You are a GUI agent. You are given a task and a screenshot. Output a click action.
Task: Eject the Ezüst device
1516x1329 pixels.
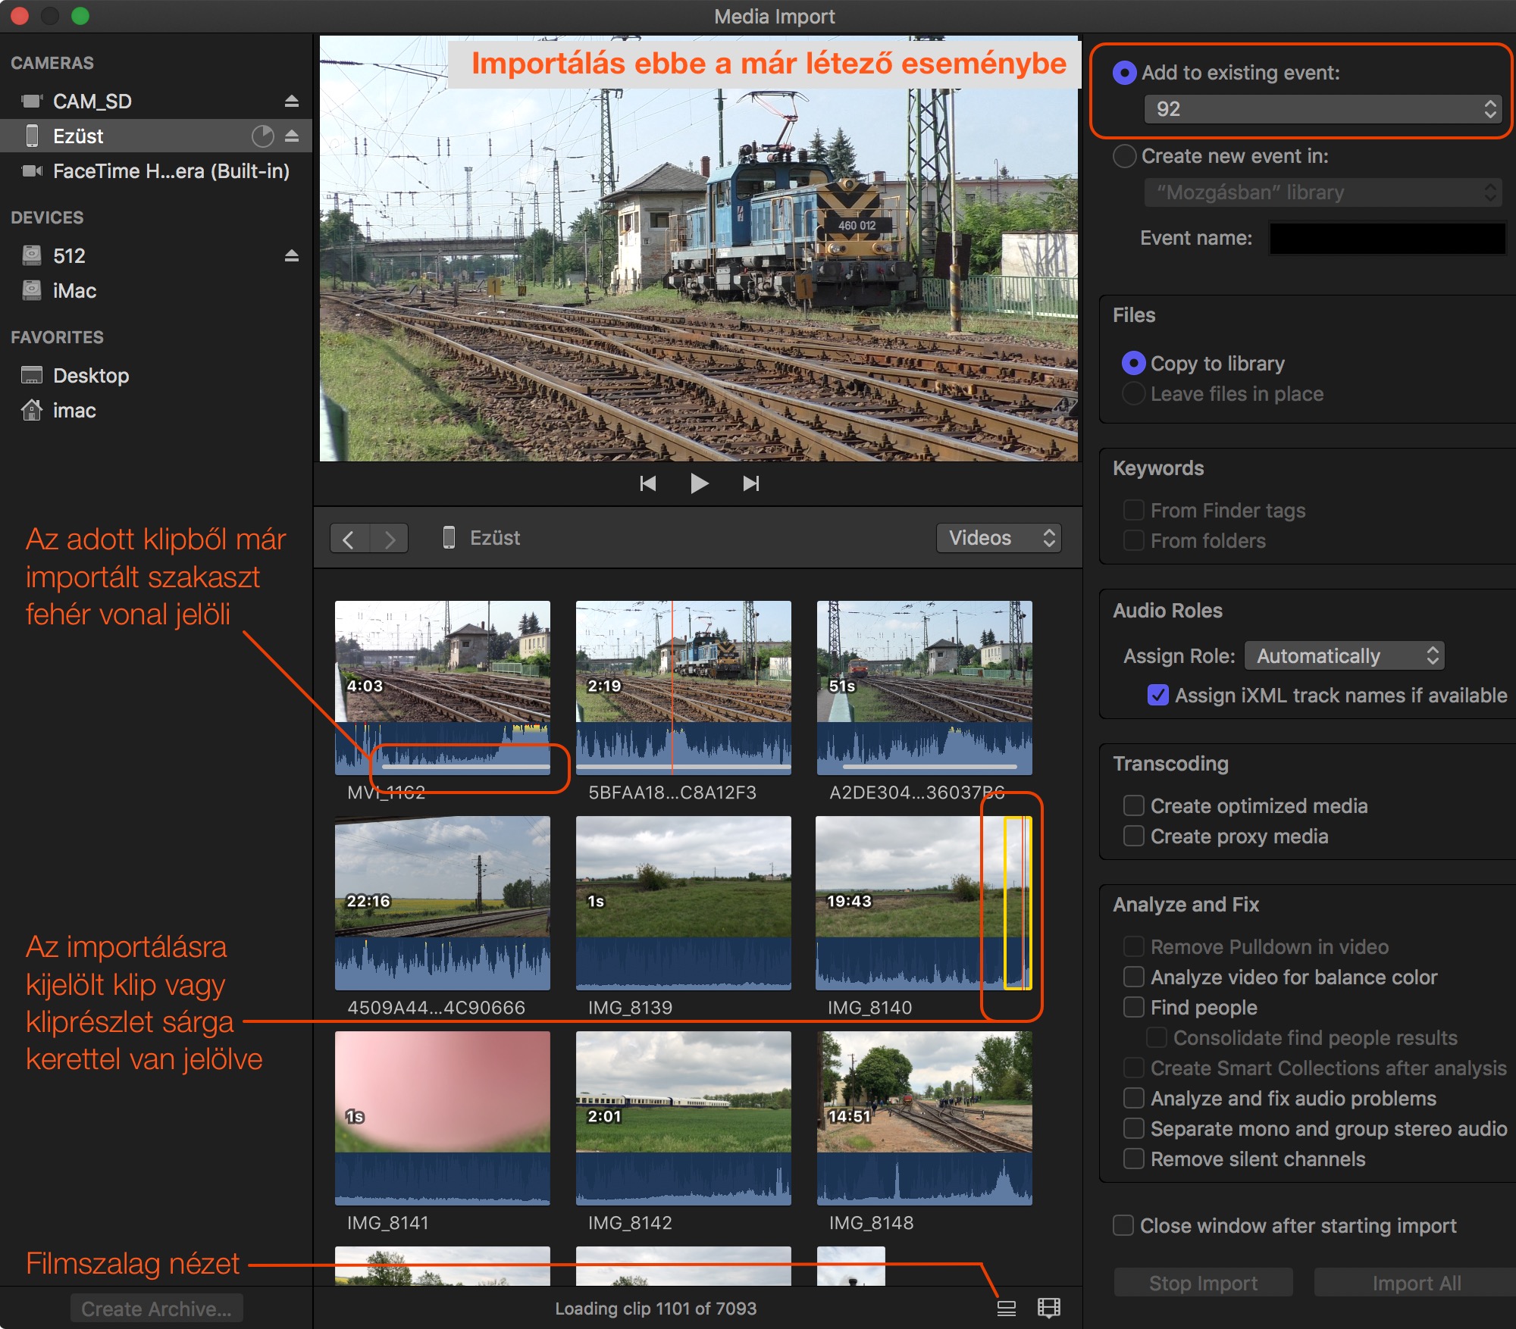click(x=291, y=136)
